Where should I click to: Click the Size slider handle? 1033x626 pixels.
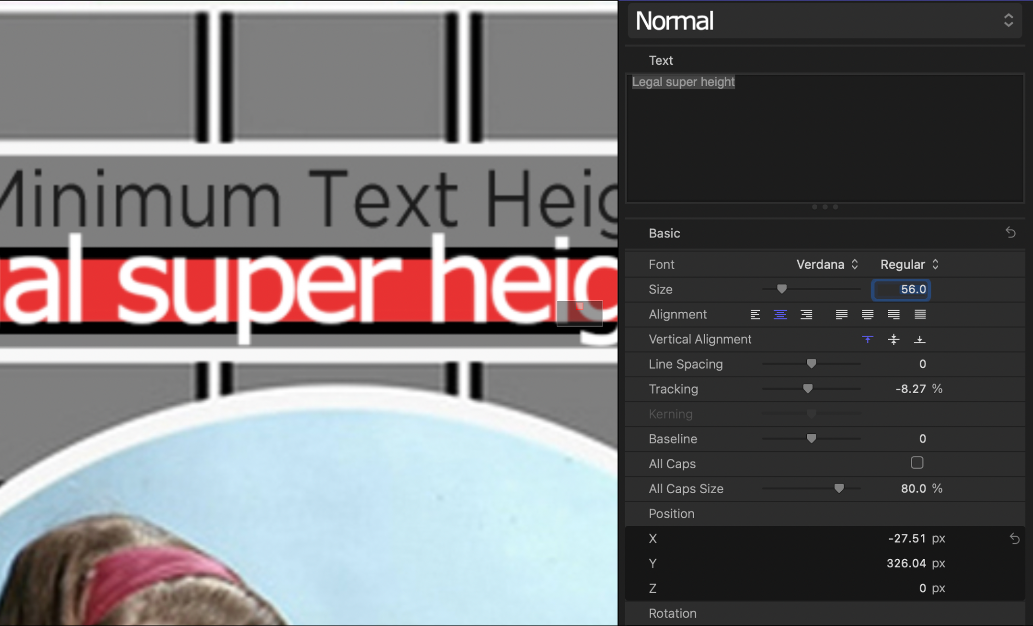click(782, 289)
